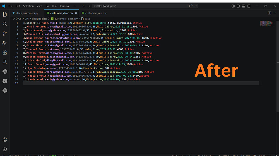Select the customers_clean.csv tab
This screenshot has height=156, width=279.
tap(62, 13)
